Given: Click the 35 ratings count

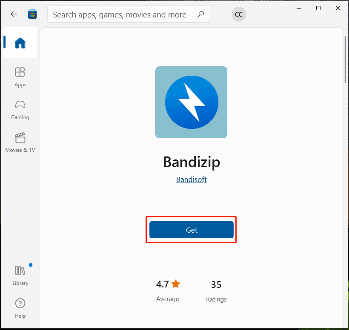Looking at the screenshot, I should pos(216,290).
